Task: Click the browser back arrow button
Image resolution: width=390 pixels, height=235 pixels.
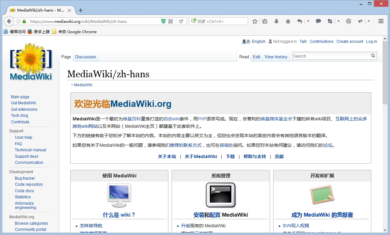Action: coord(9,21)
